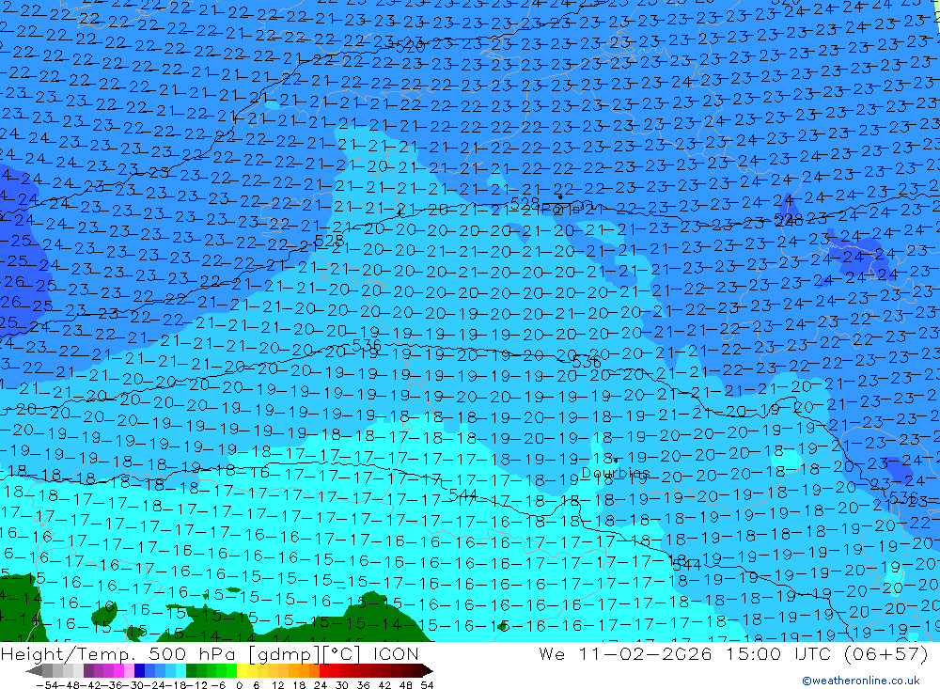The width and height of the screenshot is (940, 689).
Task: Click the left arrow end of color scale
Action: click(34, 671)
